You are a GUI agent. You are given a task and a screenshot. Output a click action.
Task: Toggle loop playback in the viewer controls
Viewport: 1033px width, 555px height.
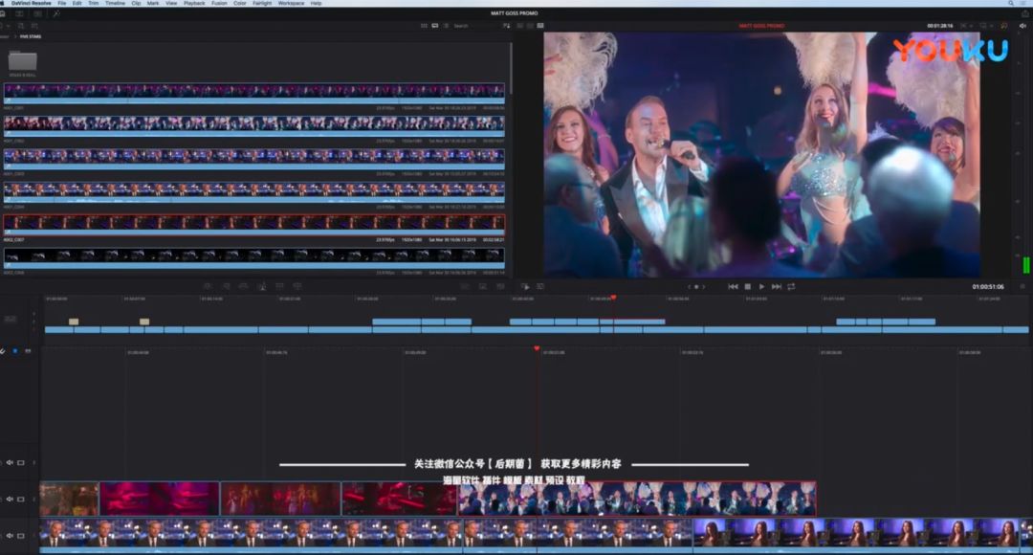[791, 286]
